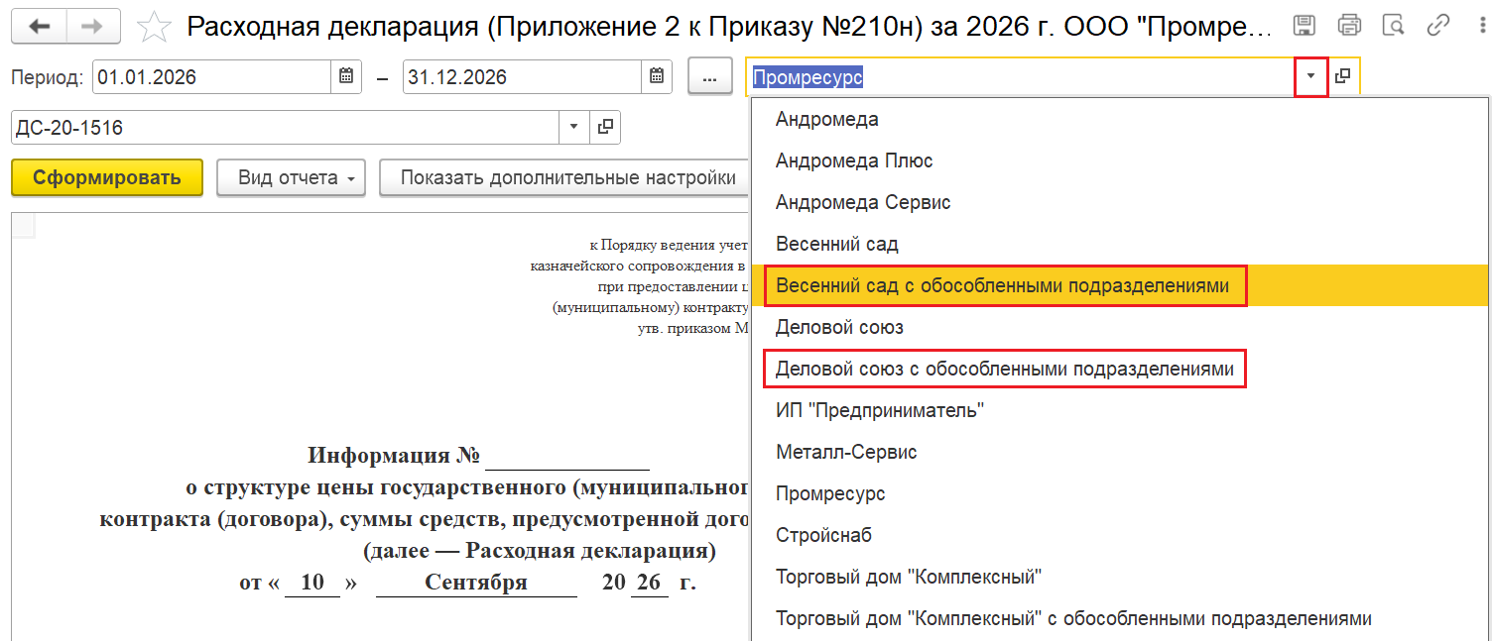
Task: Click the ДС-20-1516 contract input field
Action: tap(286, 127)
